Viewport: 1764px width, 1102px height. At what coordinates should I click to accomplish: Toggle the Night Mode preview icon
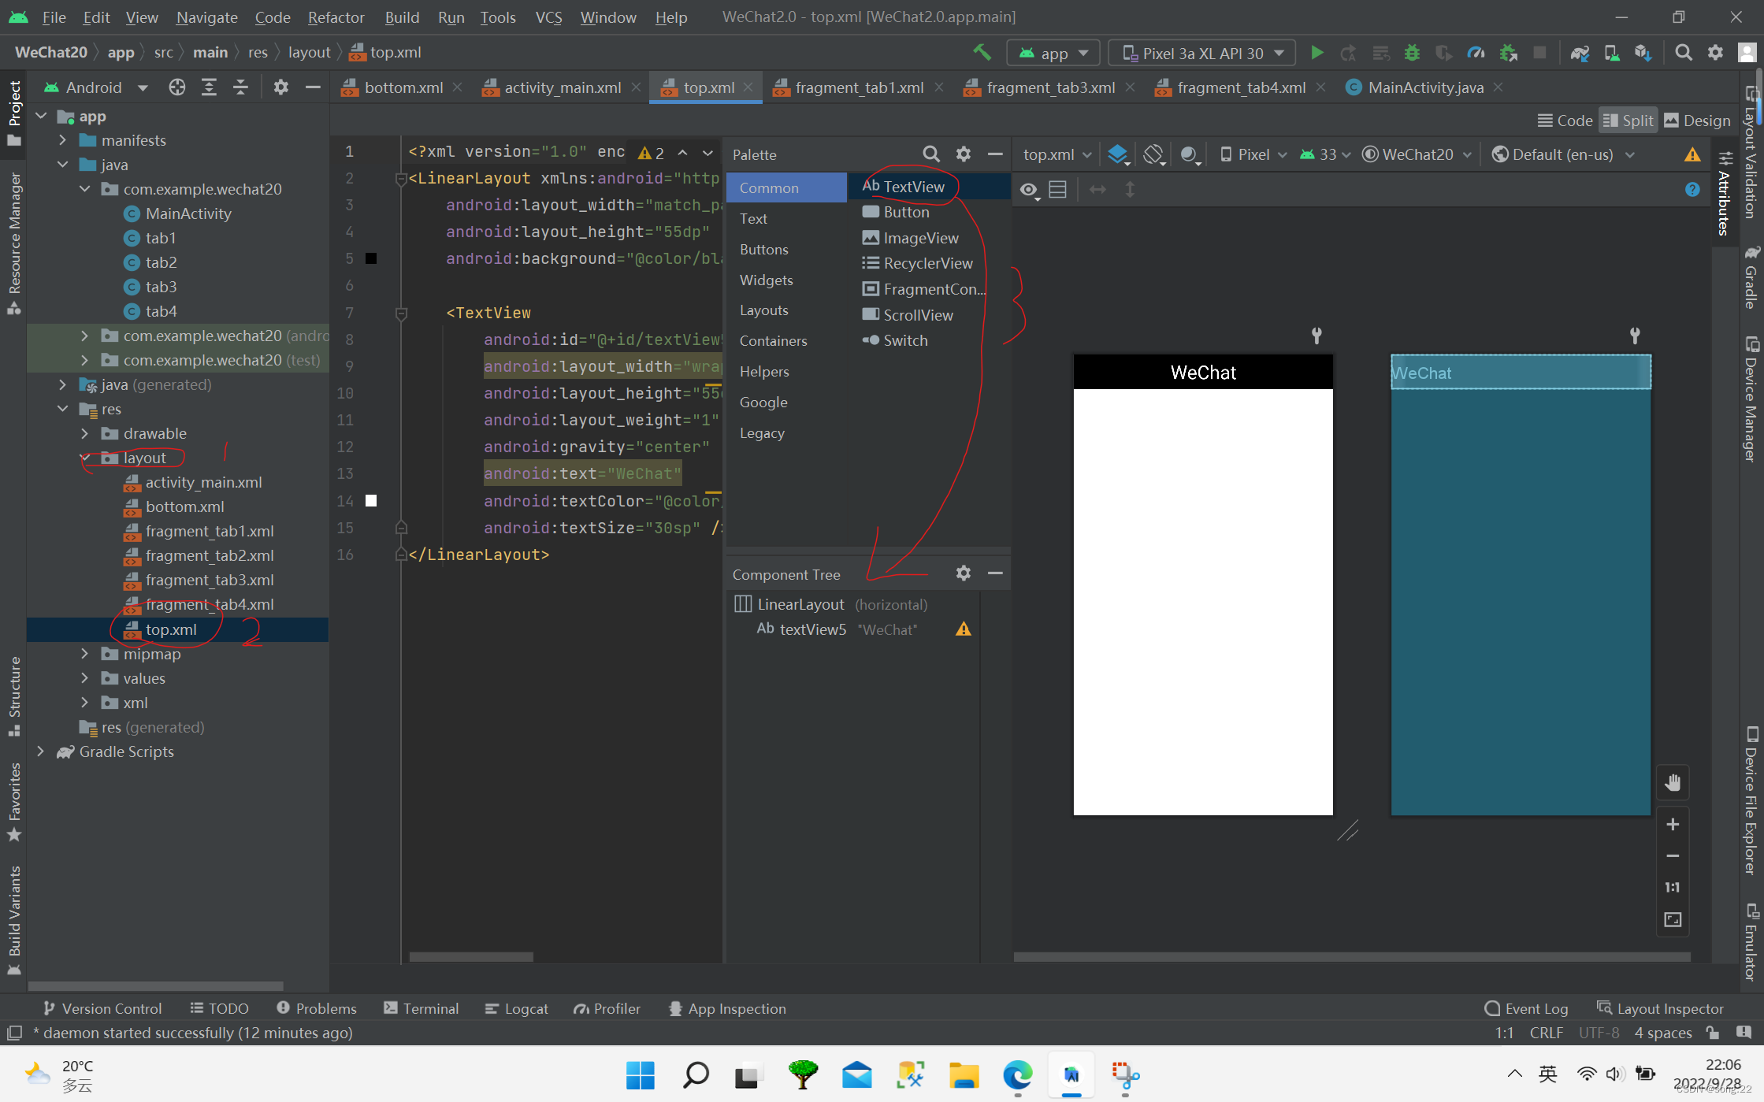coord(1190,154)
